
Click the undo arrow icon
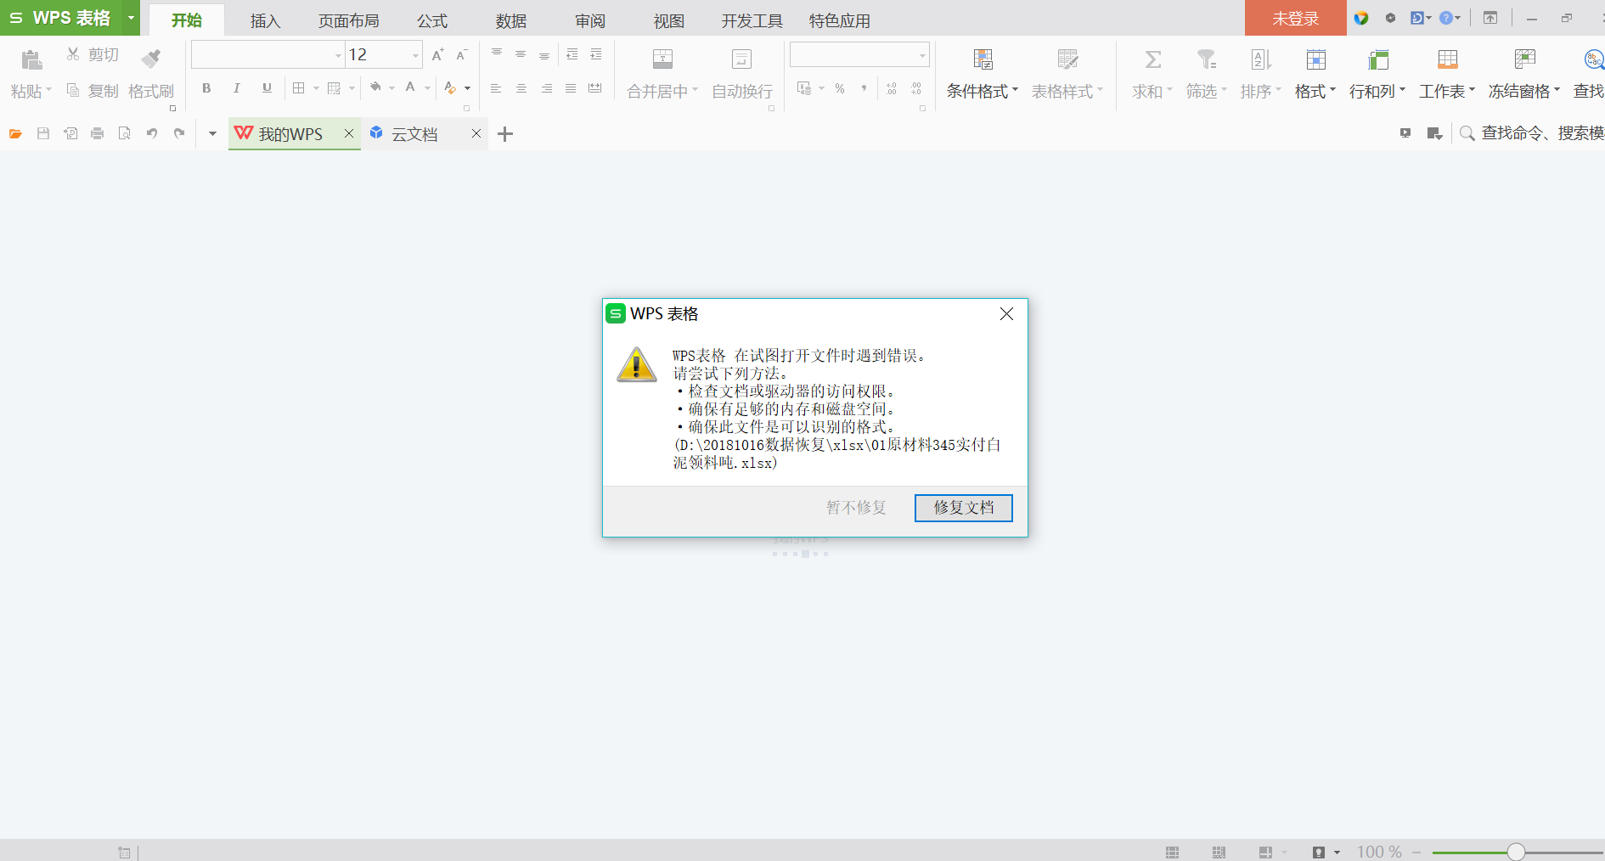(152, 133)
